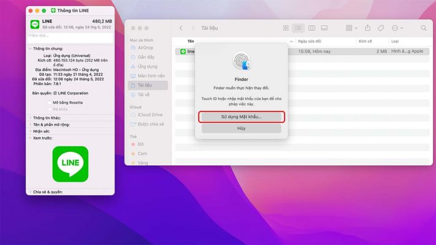Select Tài liệu in Finder sidebar
Image resolution: width=436 pixels, height=245 pixels.
(148, 85)
